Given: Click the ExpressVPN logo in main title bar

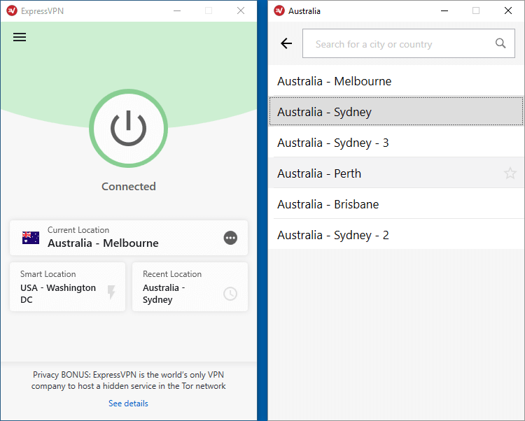Looking at the screenshot, I should point(12,10).
